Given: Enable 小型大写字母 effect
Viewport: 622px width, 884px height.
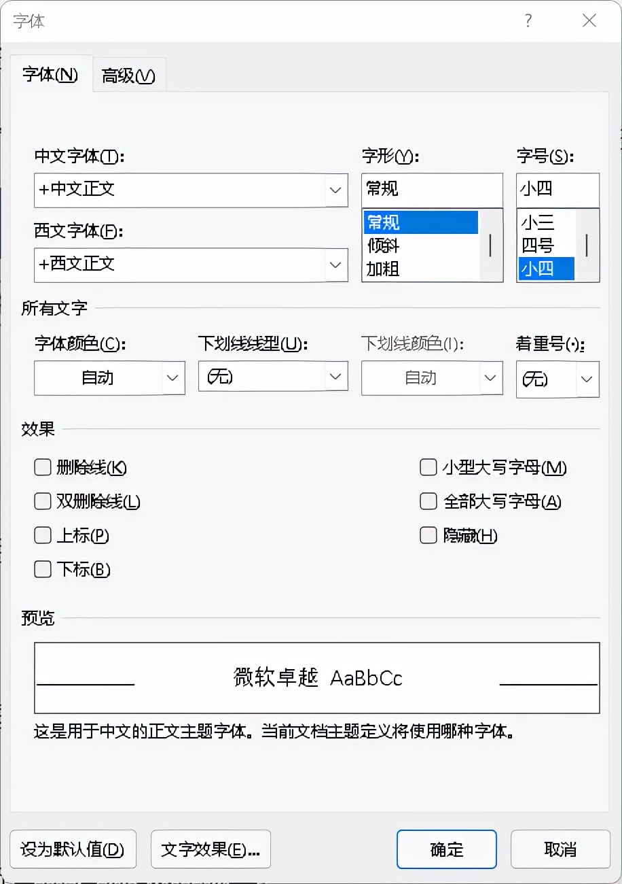Looking at the screenshot, I should (428, 467).
